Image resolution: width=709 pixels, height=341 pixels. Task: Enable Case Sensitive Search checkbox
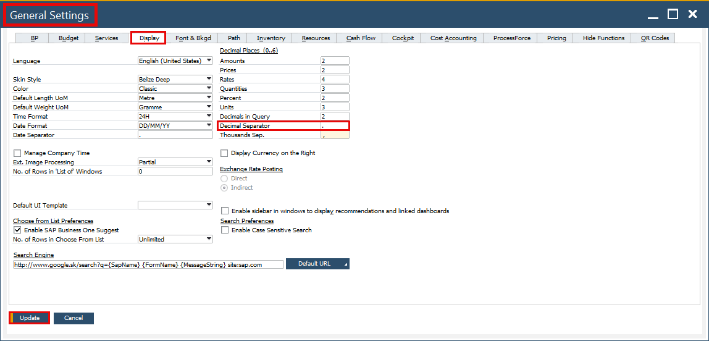click(225, 230)
